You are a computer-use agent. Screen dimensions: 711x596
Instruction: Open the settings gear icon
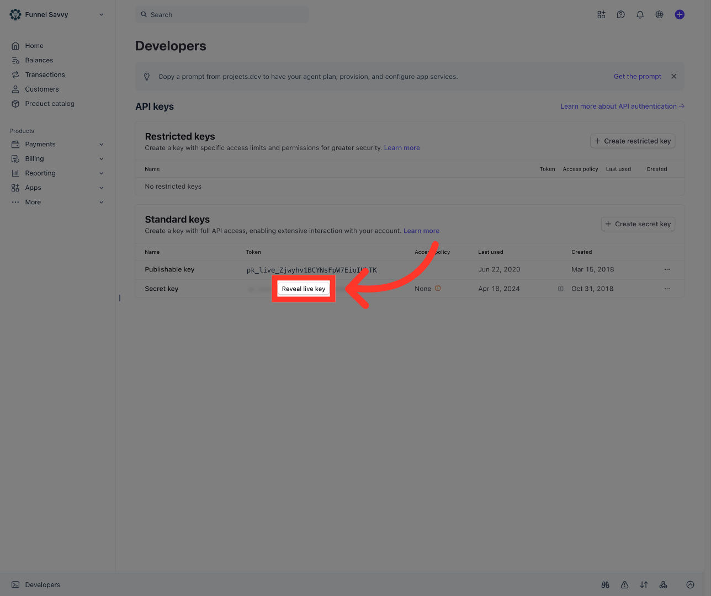pos(659,15)
